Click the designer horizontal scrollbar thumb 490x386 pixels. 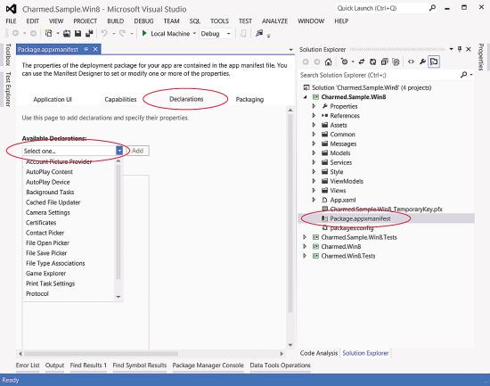click(101, 354)
